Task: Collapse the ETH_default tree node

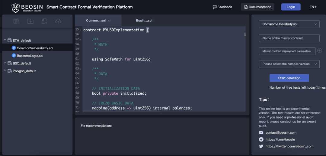Action: point(5,40)
